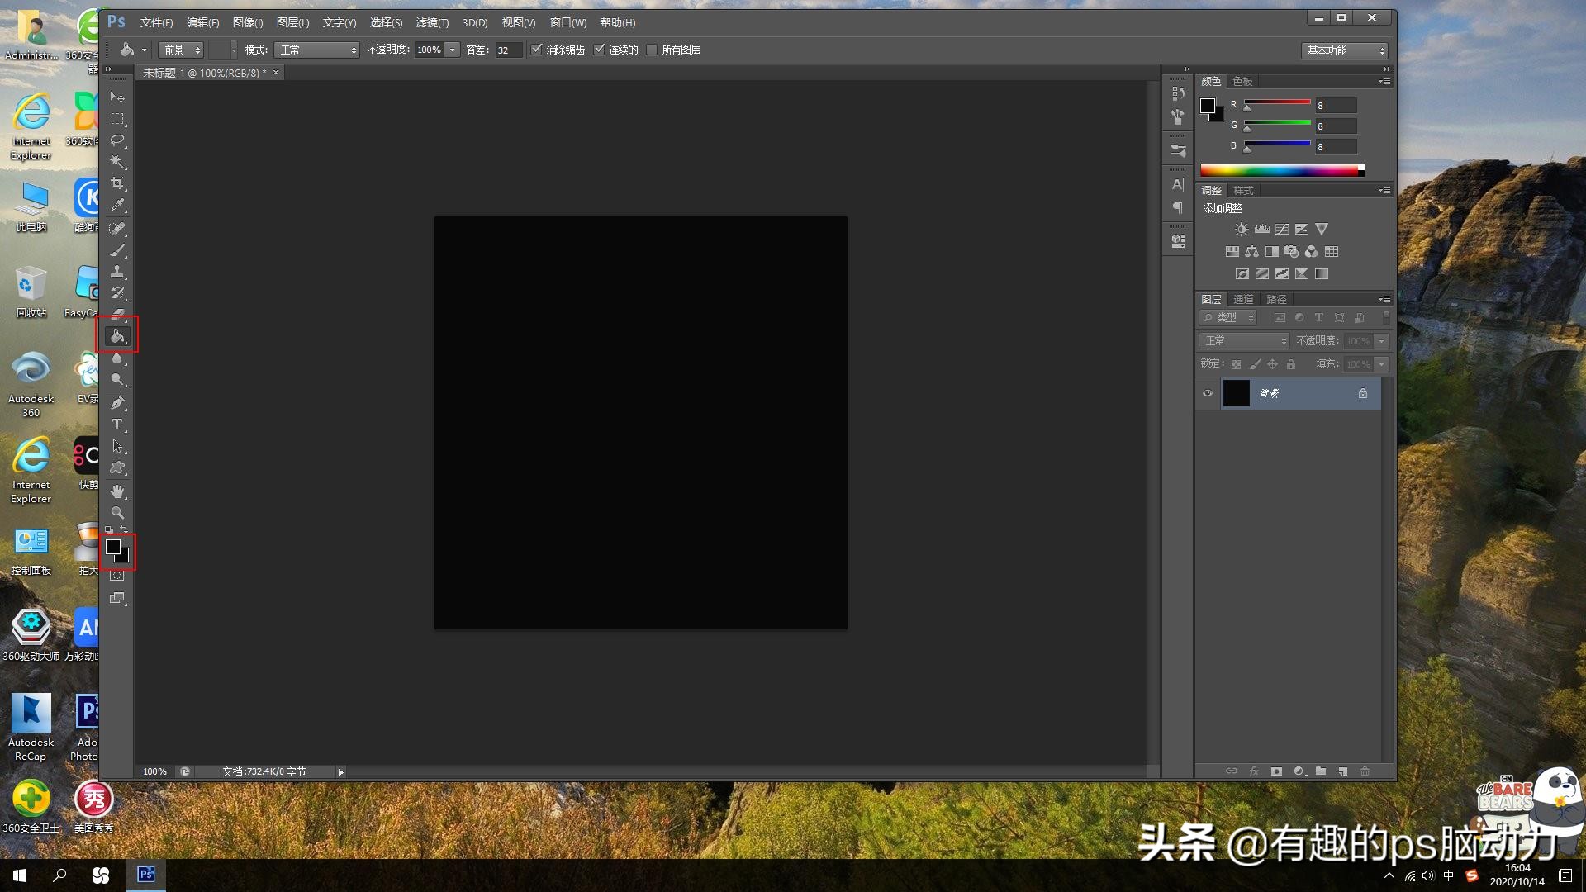Open the 基本功能 workspace dropdown
The image size is (1586, 892).
pyautogui.click(x=1345, y=50)
